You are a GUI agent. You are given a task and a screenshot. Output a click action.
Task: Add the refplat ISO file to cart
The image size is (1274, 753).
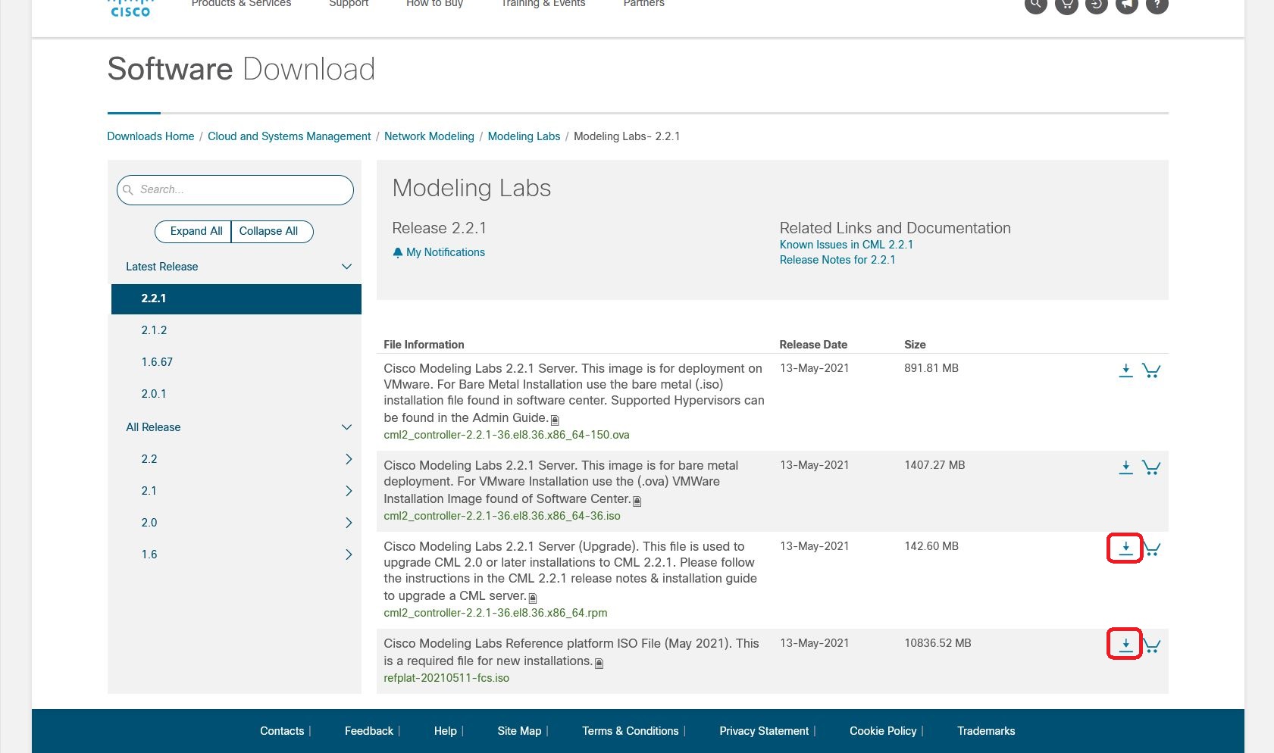1152,645
